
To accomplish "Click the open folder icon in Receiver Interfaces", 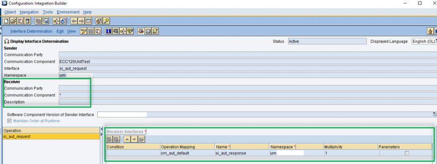I will 141,139.
